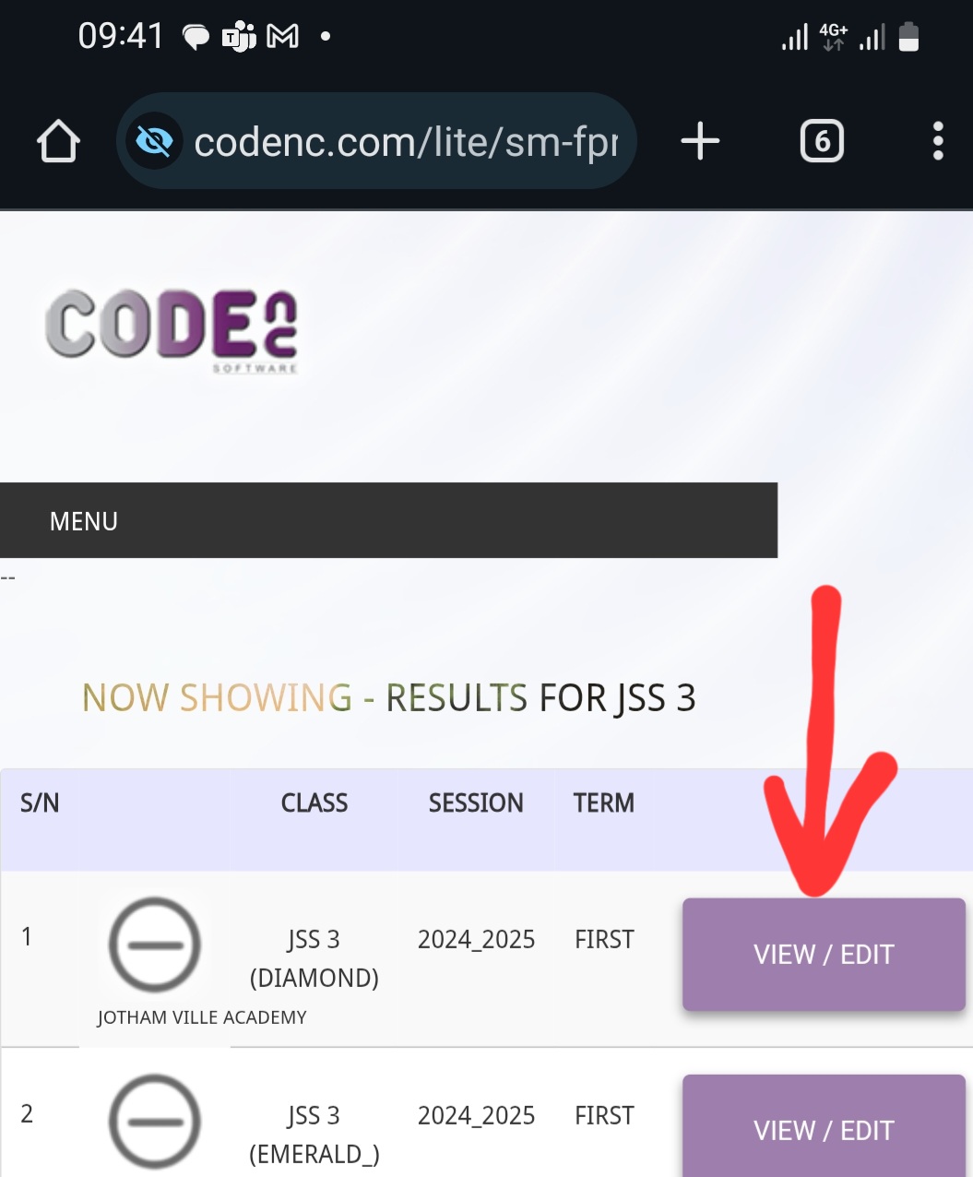Open a new tab with plus icon
The image size is (973, 1177).
point(700,142)
